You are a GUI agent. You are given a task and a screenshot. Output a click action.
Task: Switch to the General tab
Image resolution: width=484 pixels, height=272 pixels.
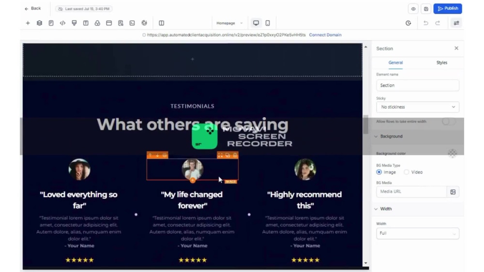[x=395, y=62]
